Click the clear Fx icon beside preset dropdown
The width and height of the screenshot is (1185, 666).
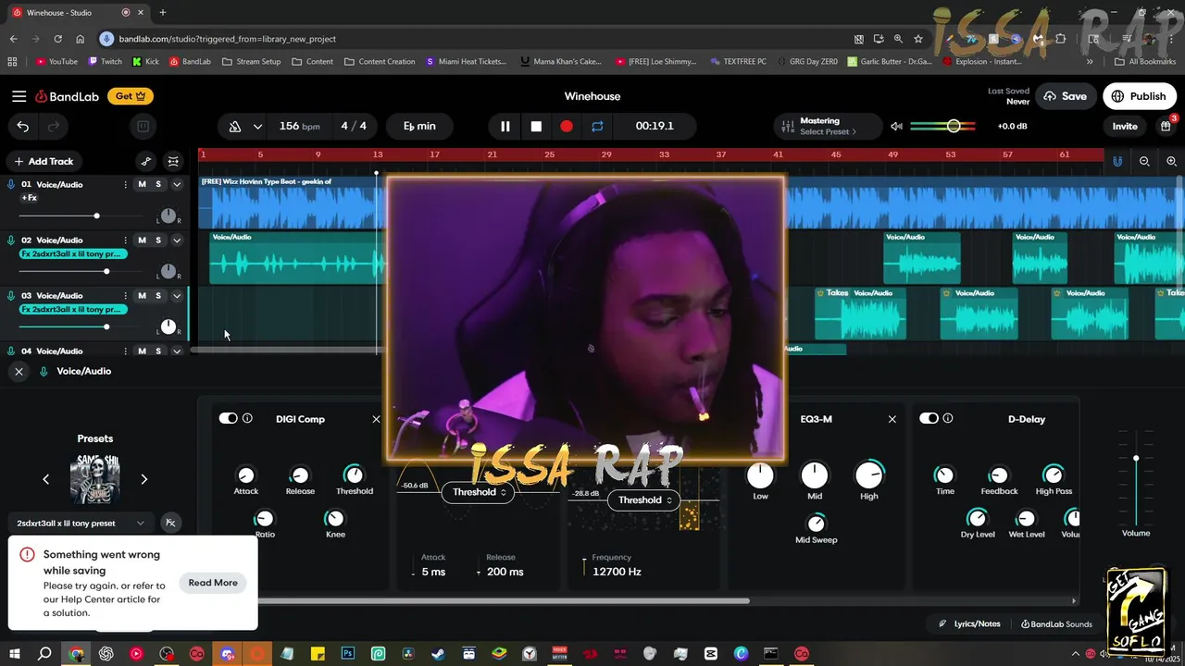coord(170,524)
